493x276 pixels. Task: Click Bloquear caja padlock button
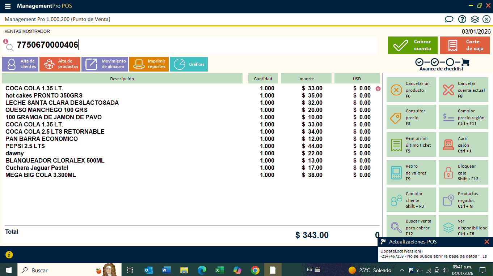point(463,172)
